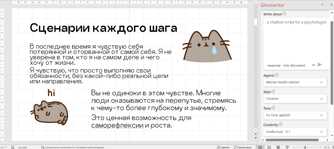Viewport: 334px width, 149px height.
Task: Click the underlined word саморефлексии
Action: point(117,126)
